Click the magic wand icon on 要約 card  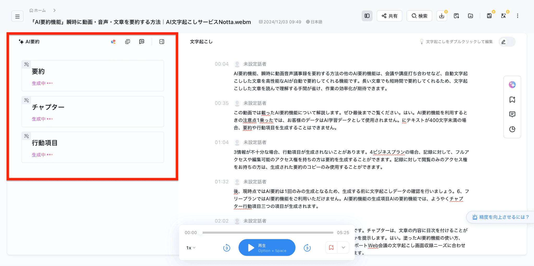tap(27, 64)
